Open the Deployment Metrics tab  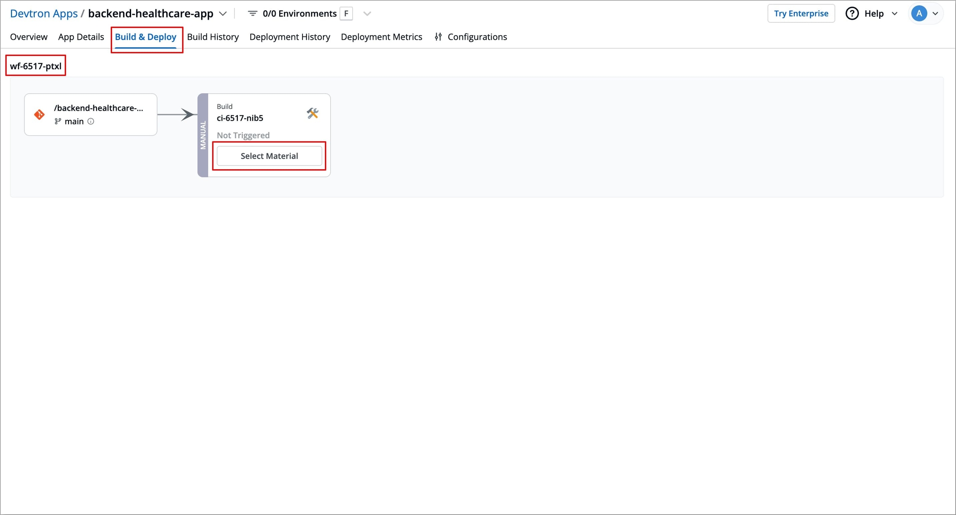(x=381, y=37)
